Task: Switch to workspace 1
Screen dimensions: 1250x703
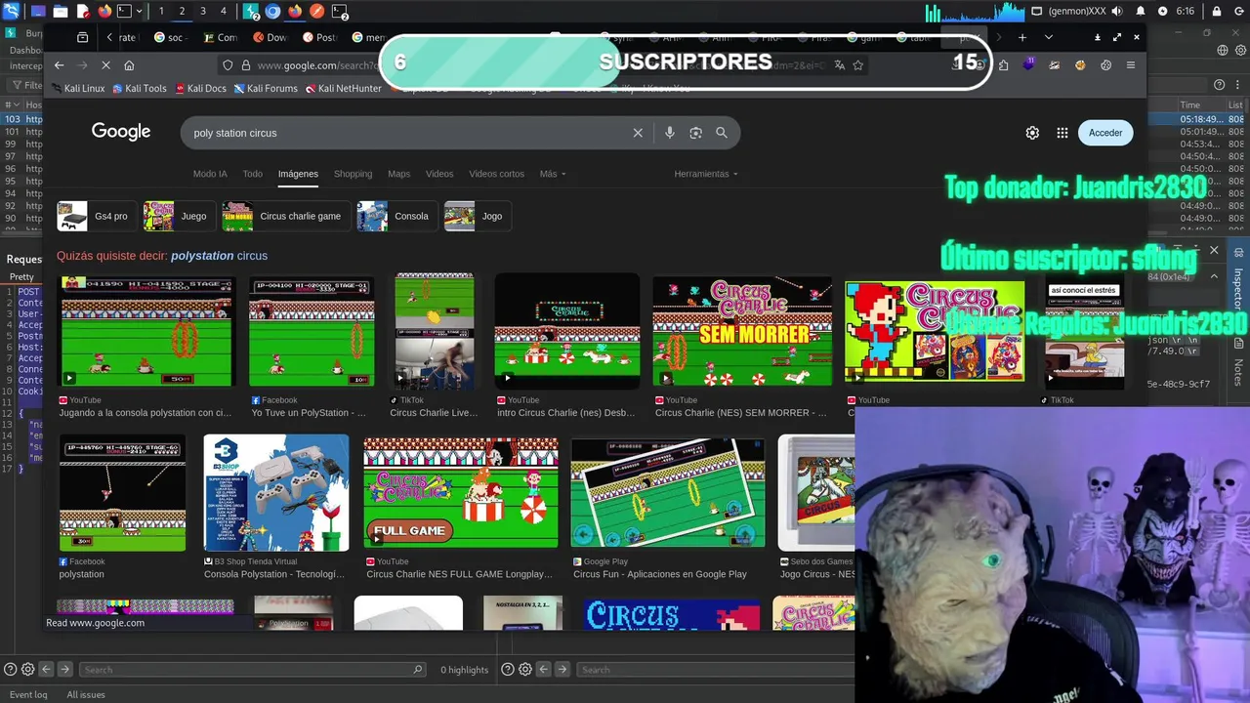Action: (161, 12)
